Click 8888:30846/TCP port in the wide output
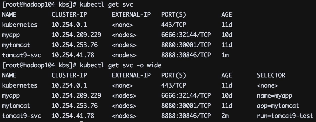Viewport: 316px width, 122px height. [x=186, y=116]
